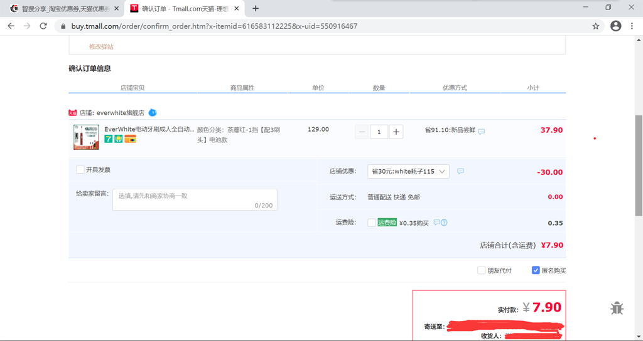Open a new browser tab
643x341 pixels.
[256, 9]
